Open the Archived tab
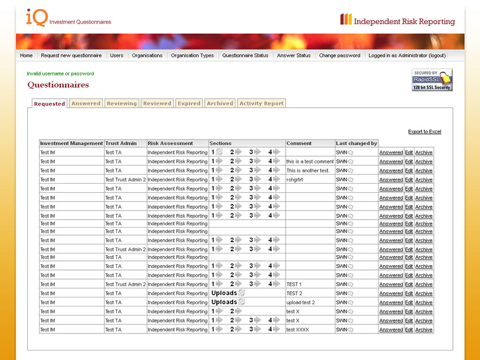Viewport: 480px width, 360px height. (220, 103)
